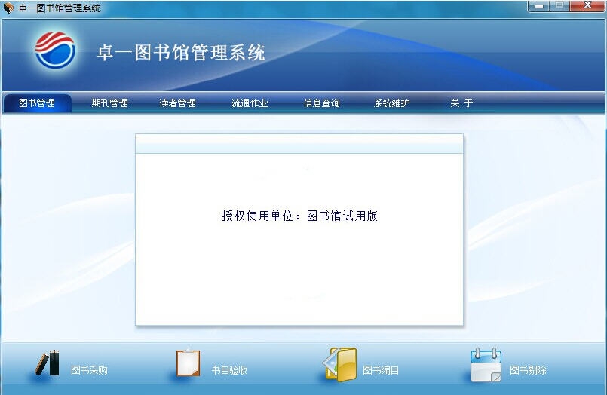Maximize the window
607x395 pixels.
(559, 5)
